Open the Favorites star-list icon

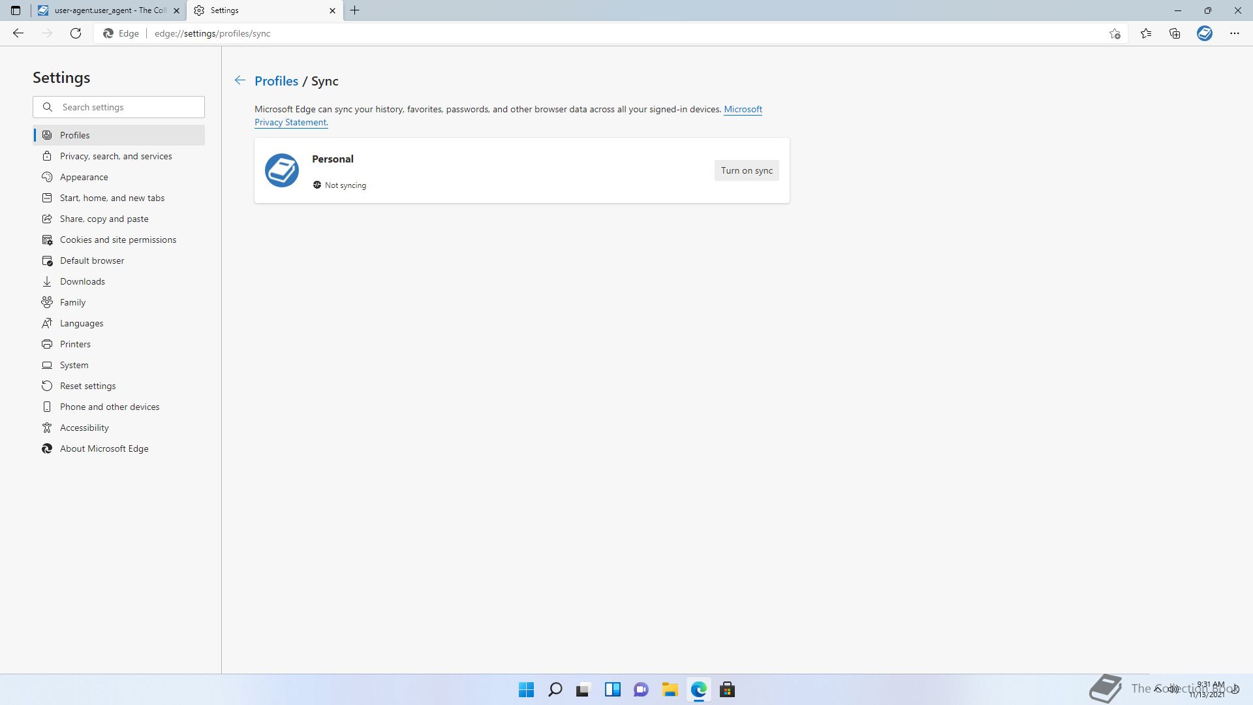tap(1145, 33)
